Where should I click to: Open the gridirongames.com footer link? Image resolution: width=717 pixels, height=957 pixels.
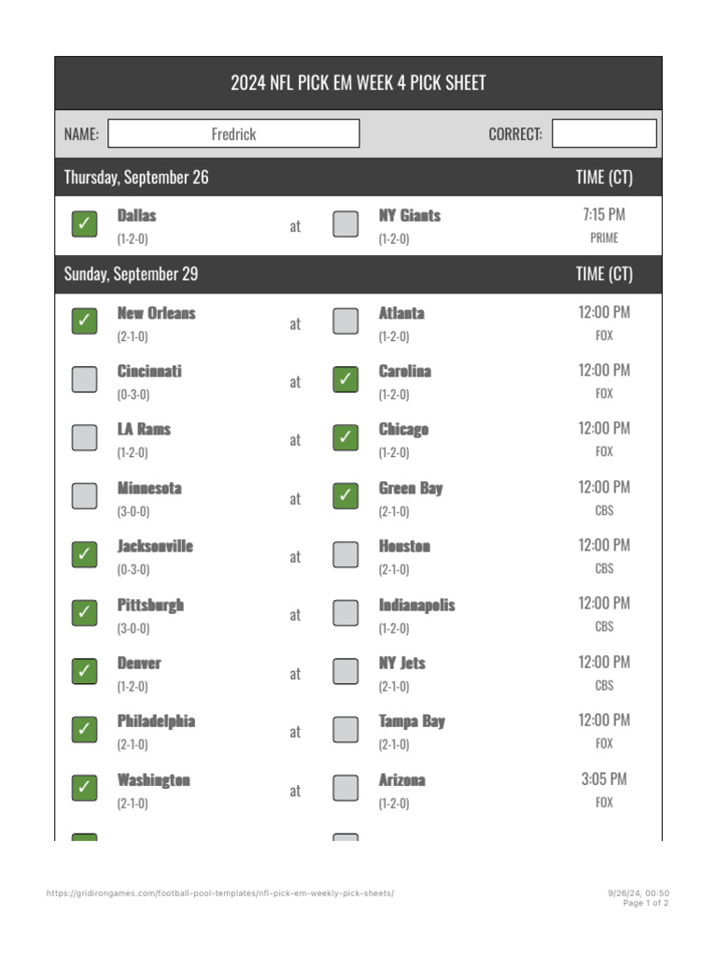pyautogui.click(x=220, y=893)
